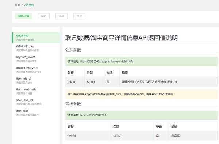Viewport: 219px width, 144px height.
Task: Open item_month_sale API page
Action: coord(36,91)
